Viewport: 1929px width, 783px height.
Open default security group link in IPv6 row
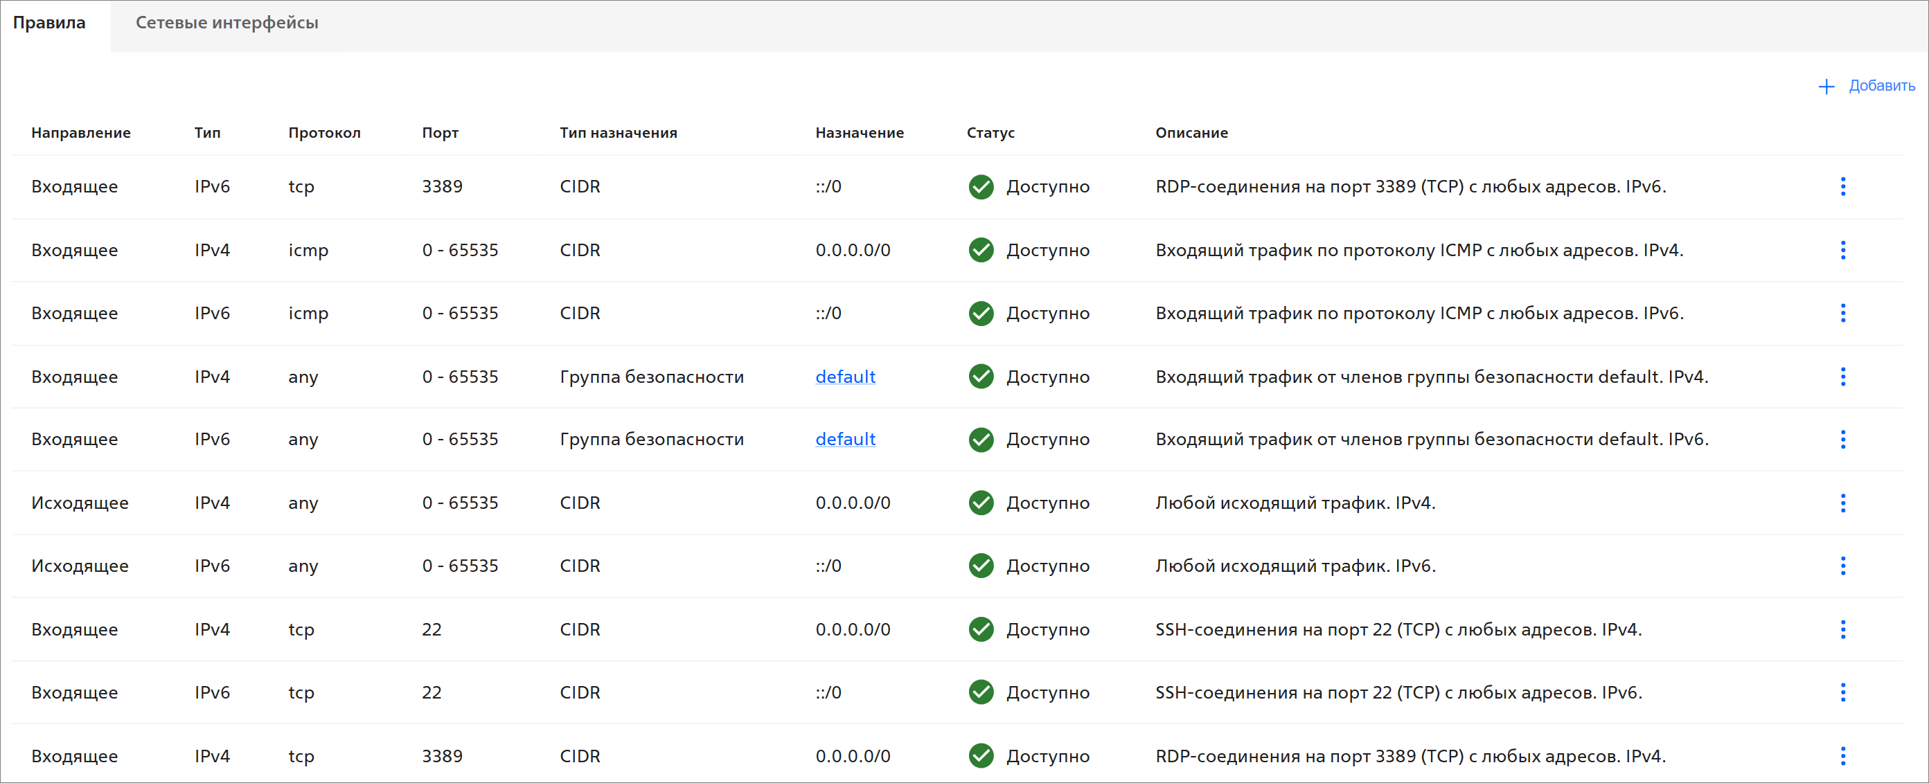[846, 440]
